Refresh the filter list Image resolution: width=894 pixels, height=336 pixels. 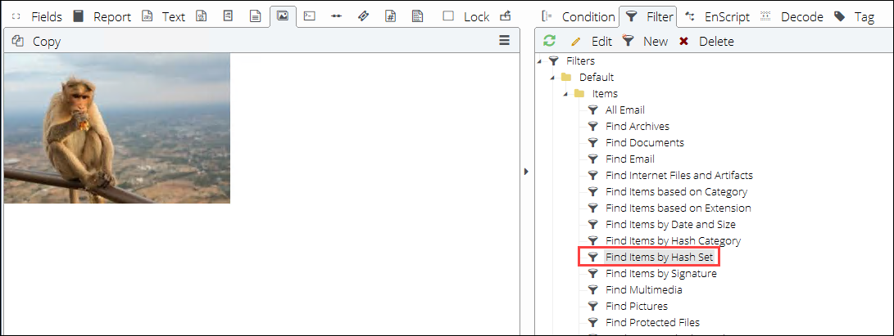(x=549, y=41)
